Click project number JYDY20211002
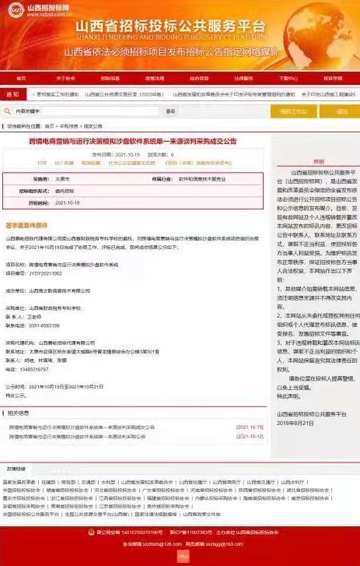The image size is (360, 566). click(x=46, y=273)
